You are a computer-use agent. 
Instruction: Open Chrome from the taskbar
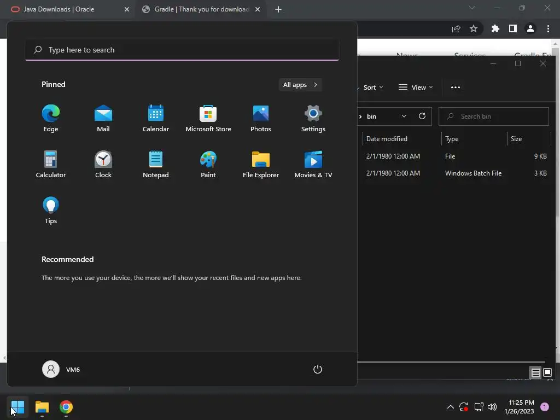(x=66, y=407)
